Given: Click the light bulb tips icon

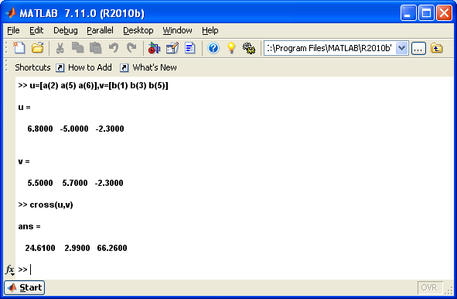Looking at the screenshot, I should click(x=231, y=48).
